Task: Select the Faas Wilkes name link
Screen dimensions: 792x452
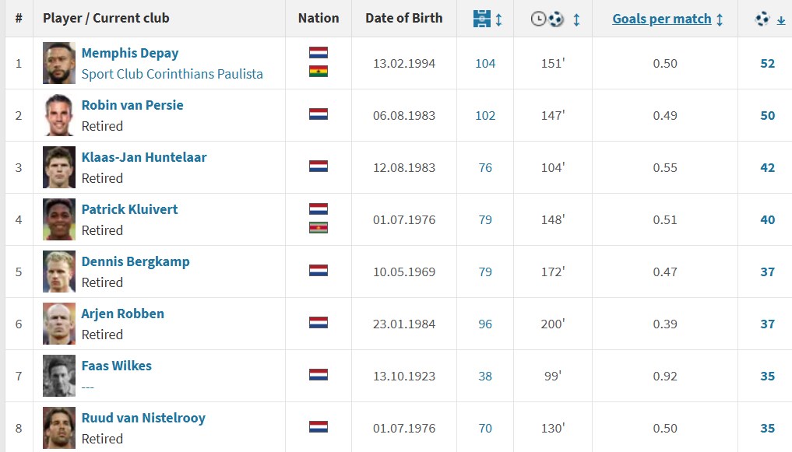Action: point(117,366)
